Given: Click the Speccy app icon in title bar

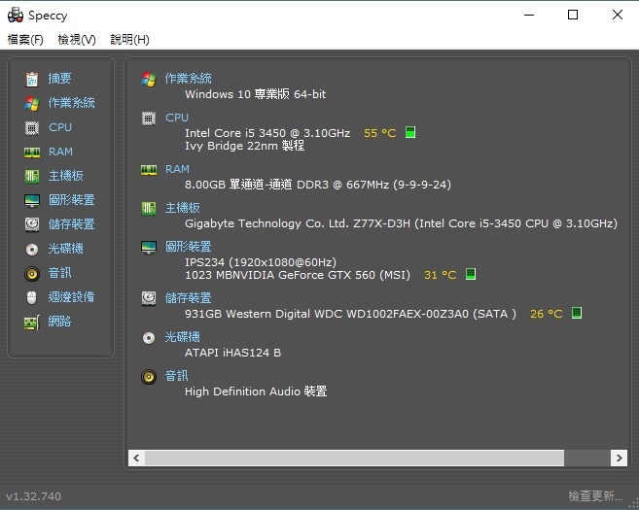Looking at the screenshot, I should click(16, 16).
